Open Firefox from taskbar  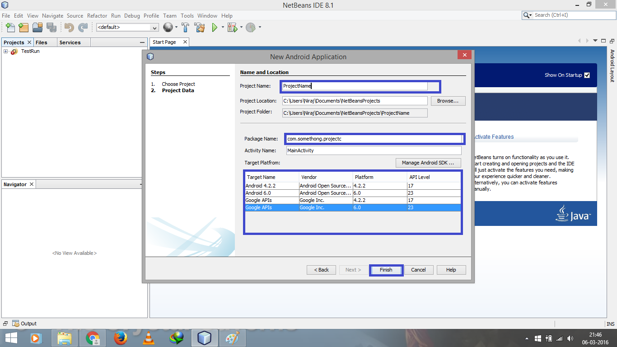click(121, 338)
